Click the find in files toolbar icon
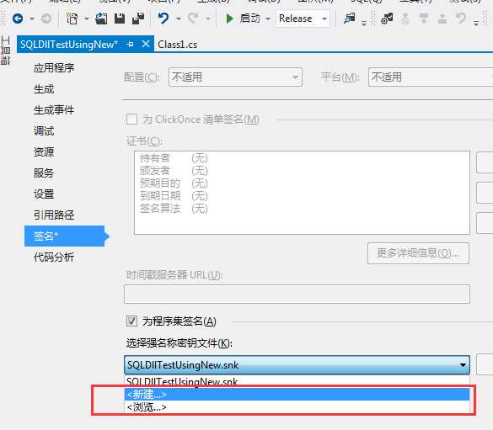This screenshot has height=430, width=493. (349, 19)
